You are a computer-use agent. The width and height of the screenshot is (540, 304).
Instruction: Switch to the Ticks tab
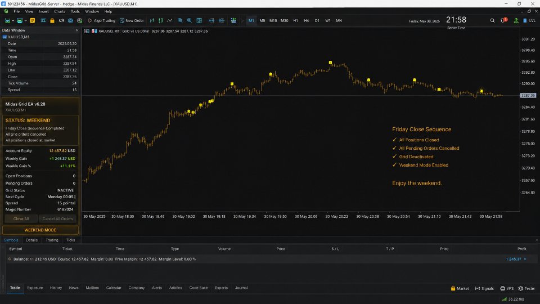71,240
